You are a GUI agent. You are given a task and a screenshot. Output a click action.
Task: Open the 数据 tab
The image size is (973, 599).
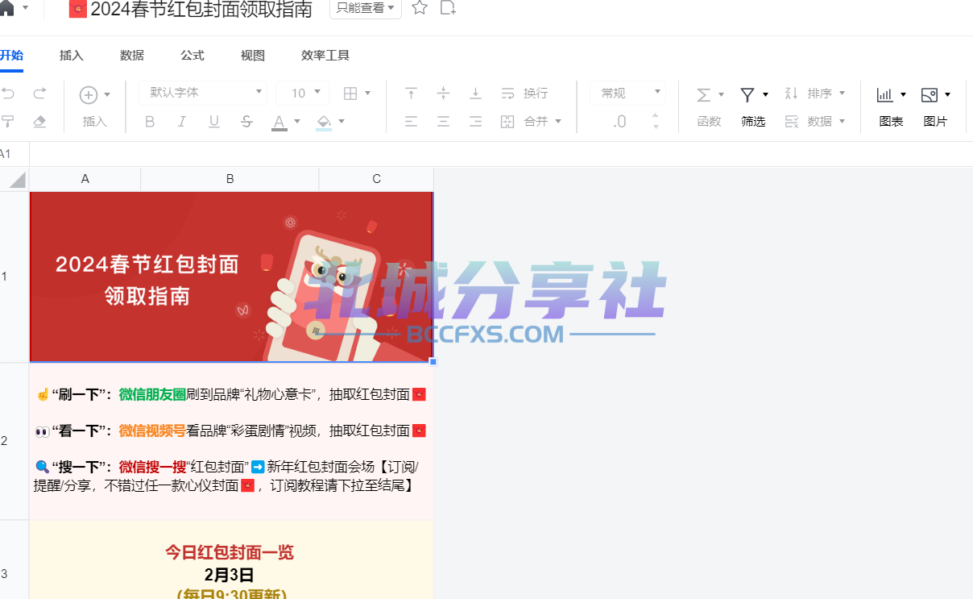132,56
